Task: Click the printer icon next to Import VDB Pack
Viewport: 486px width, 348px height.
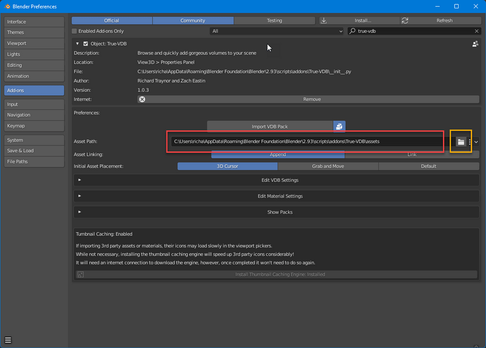Action: [x=339, y=126]
